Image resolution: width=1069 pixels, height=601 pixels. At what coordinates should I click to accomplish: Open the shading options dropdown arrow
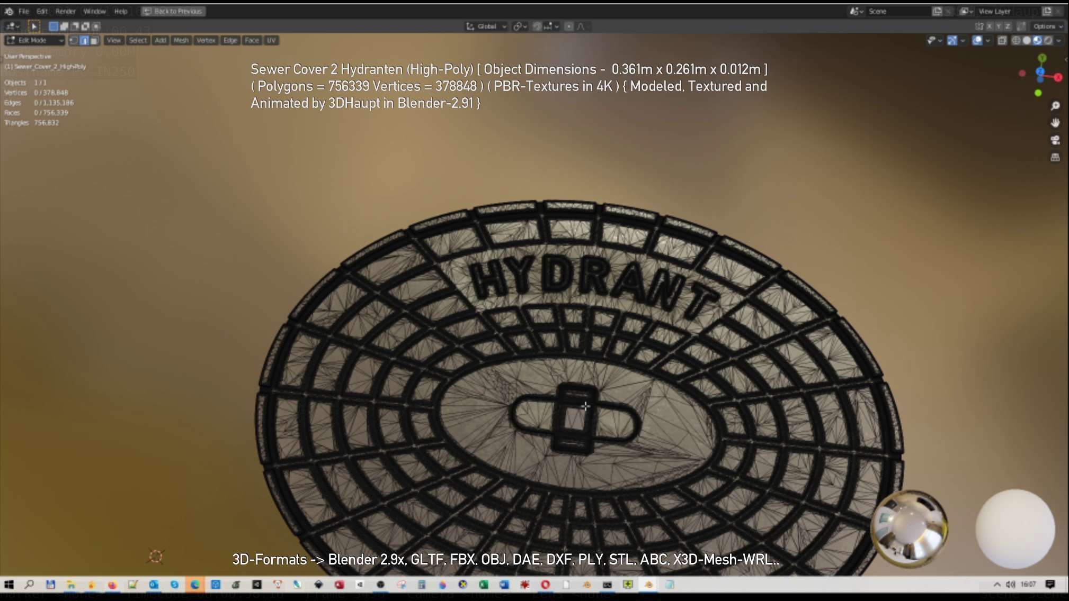point(1058,41)
